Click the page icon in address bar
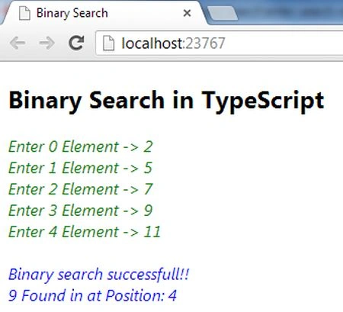The width and height of the screenshot is (343, 312). [x=108, y=43]
